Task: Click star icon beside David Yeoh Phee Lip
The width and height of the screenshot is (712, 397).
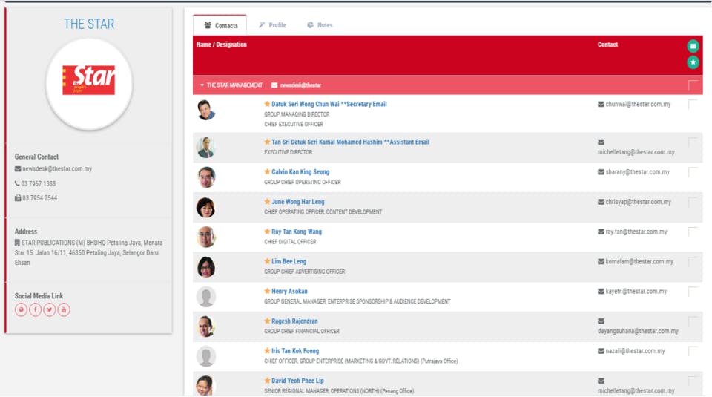Action: pyautogui.click(x=267, y=381)
